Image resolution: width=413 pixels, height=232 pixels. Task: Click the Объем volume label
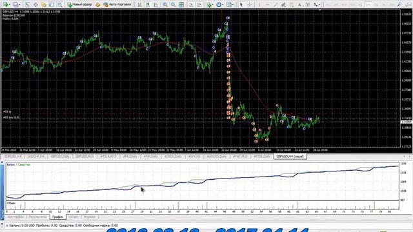(11, 203)
